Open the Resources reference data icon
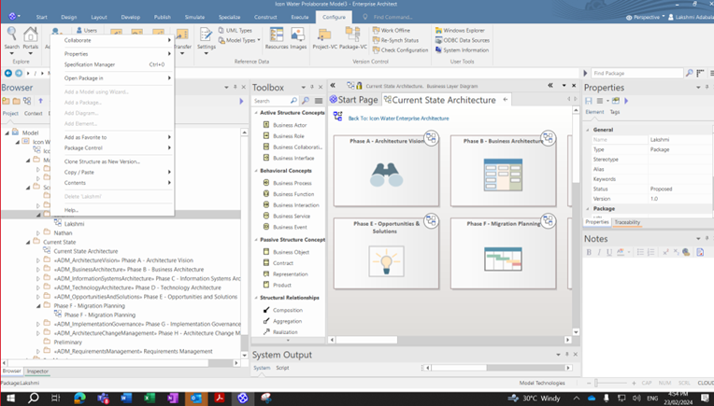Image resolution: width=714 pixels, height=406 pixels. coord(276,36)
